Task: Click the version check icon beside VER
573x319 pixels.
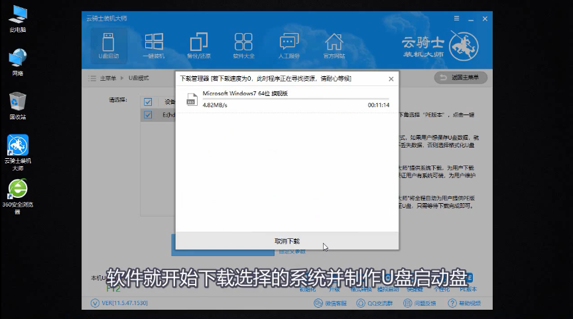Action: coord(95,303)
